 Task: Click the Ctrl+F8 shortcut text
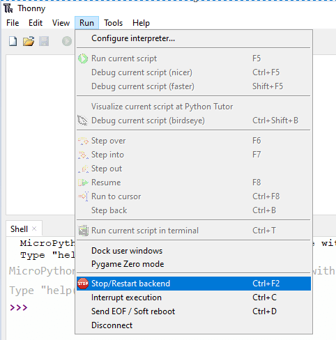coord(266,196)
